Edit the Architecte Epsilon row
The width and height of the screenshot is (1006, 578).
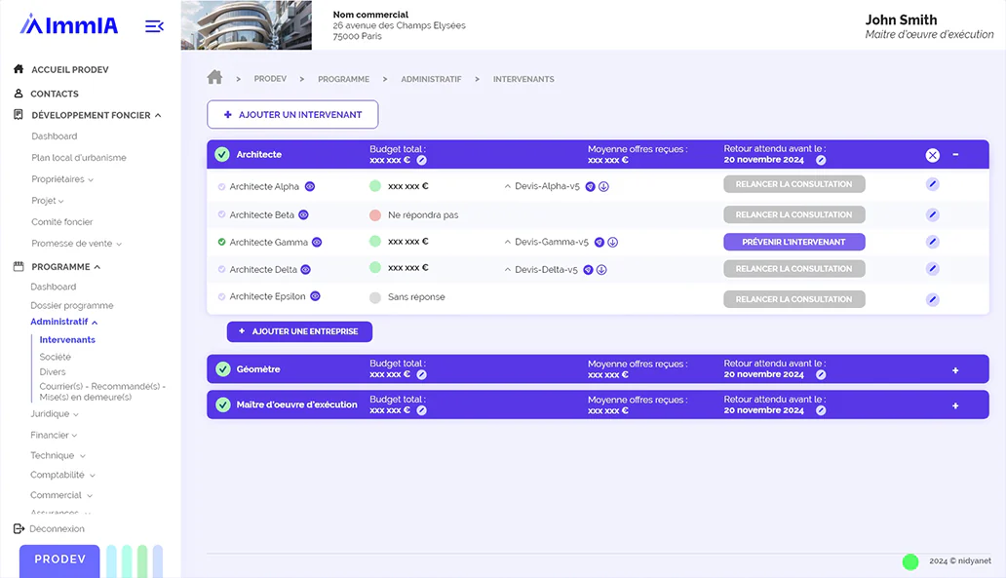click(x=932, y=299)
